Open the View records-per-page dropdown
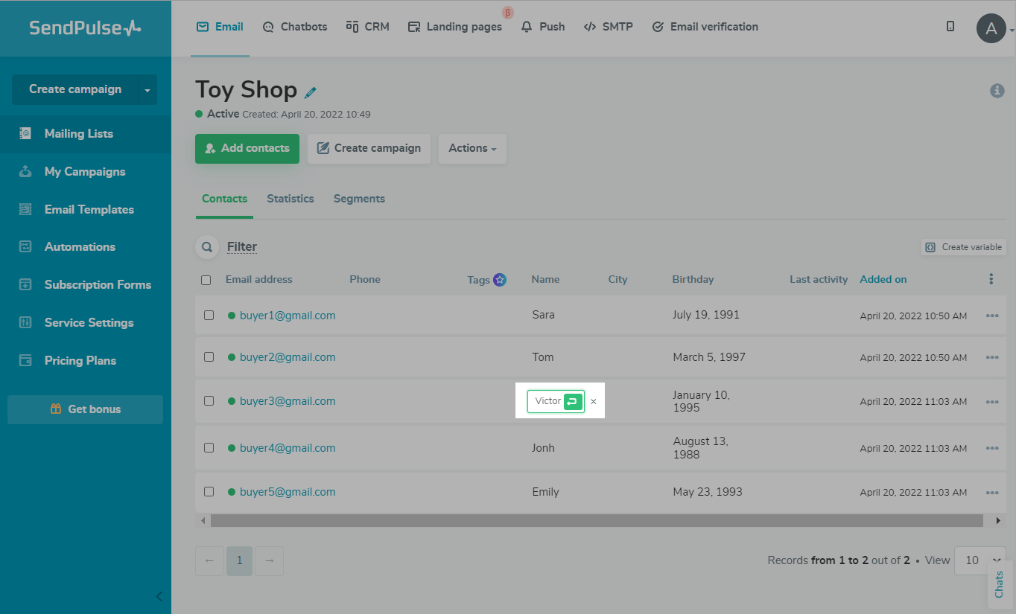This screenshot has width=1016, height=614. [x=980, y=560]
